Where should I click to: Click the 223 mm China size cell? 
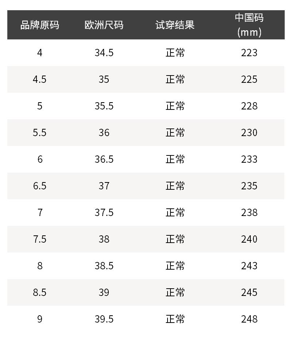click(249, 53)
